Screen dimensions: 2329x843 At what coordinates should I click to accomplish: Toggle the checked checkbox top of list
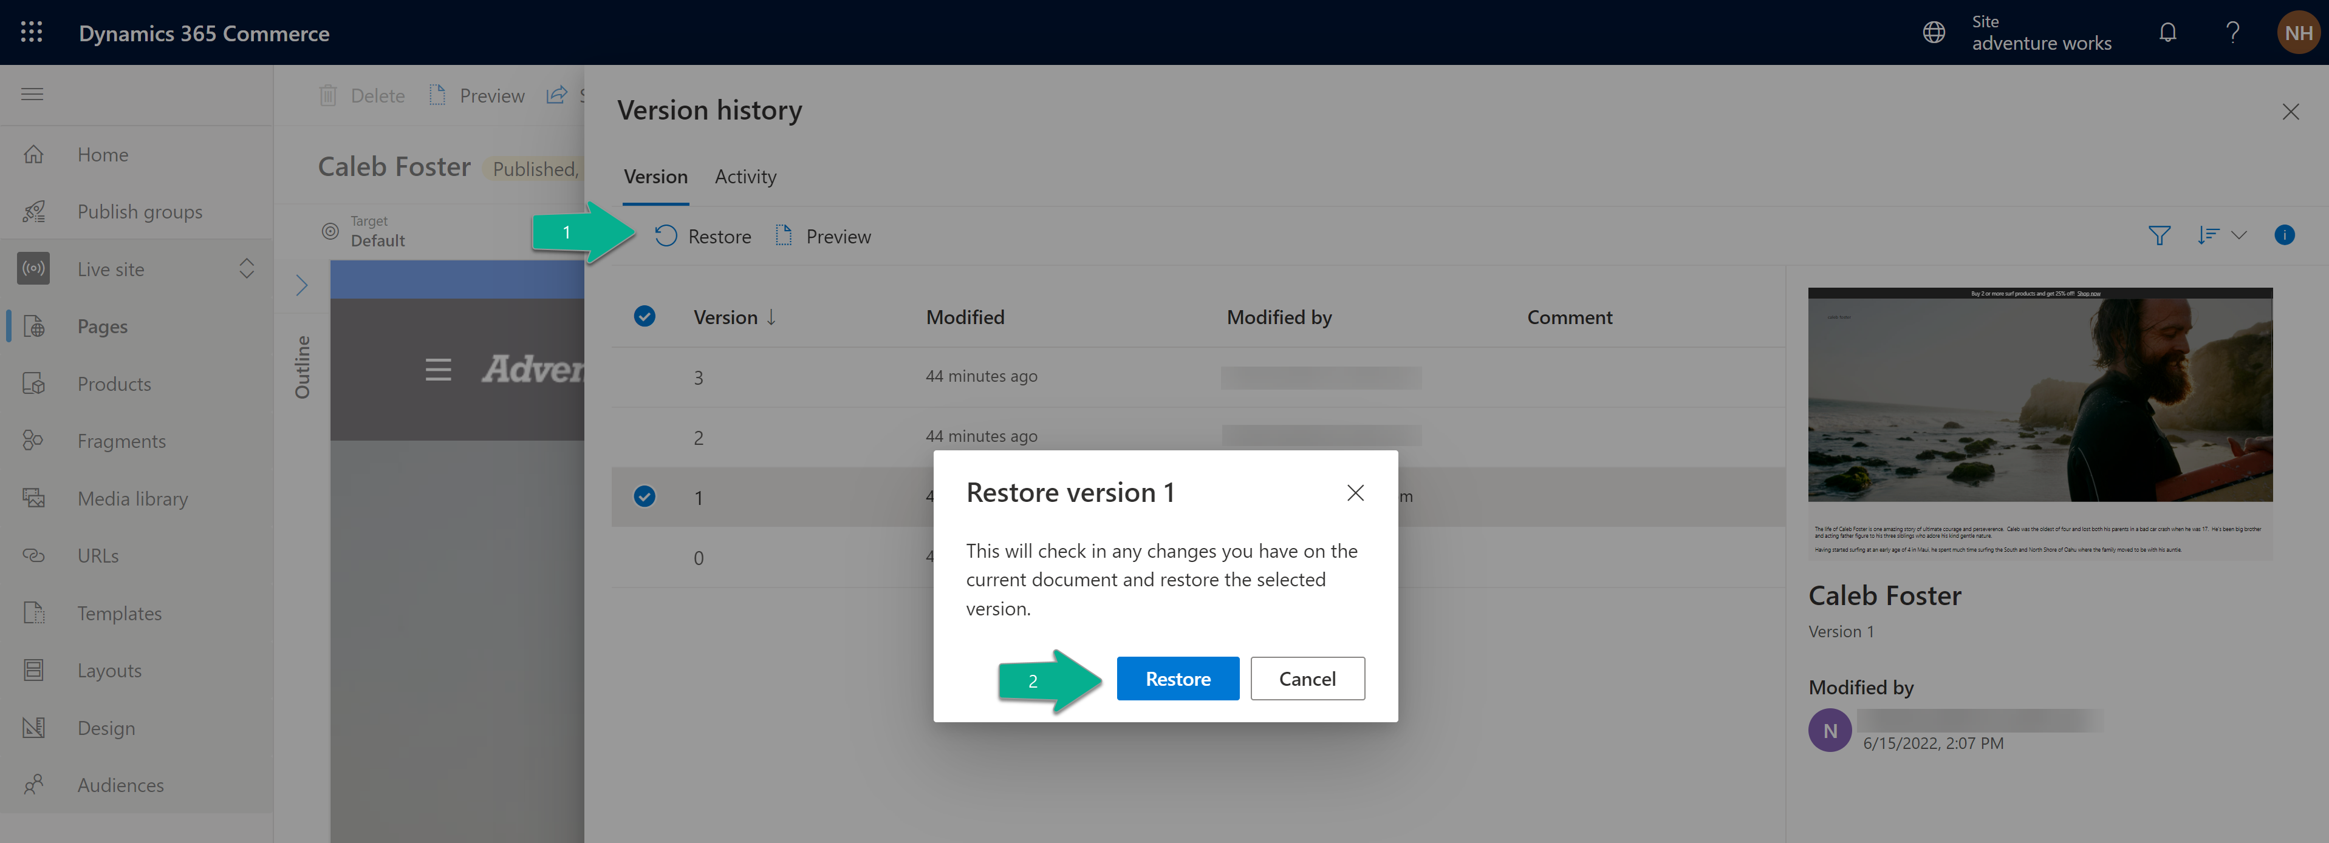click(x=643, y=314)
